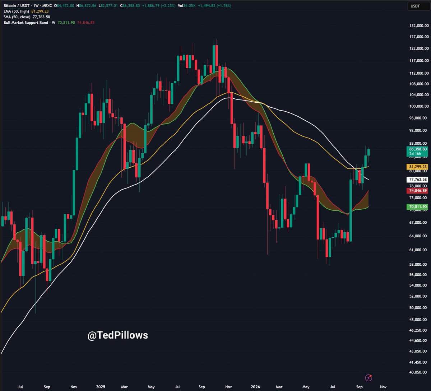This screenshot has width=431, height=391.
Task: Select the Bull Market Support Band · W legend
Action: click(x=29, y=23)
